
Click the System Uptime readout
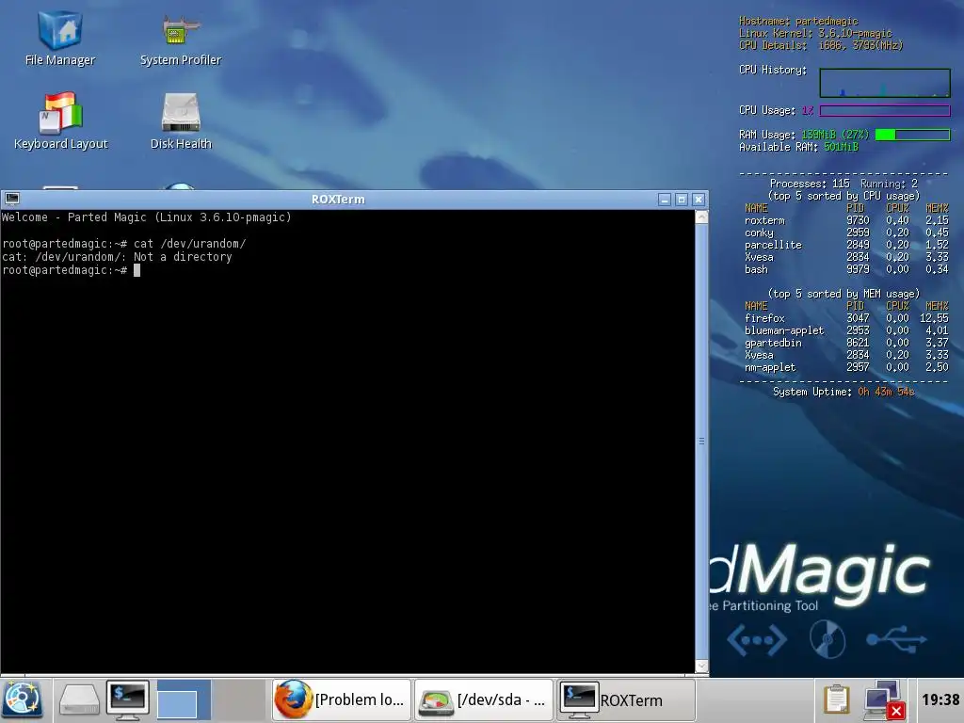pyautogui.click(x=843, y=392)
